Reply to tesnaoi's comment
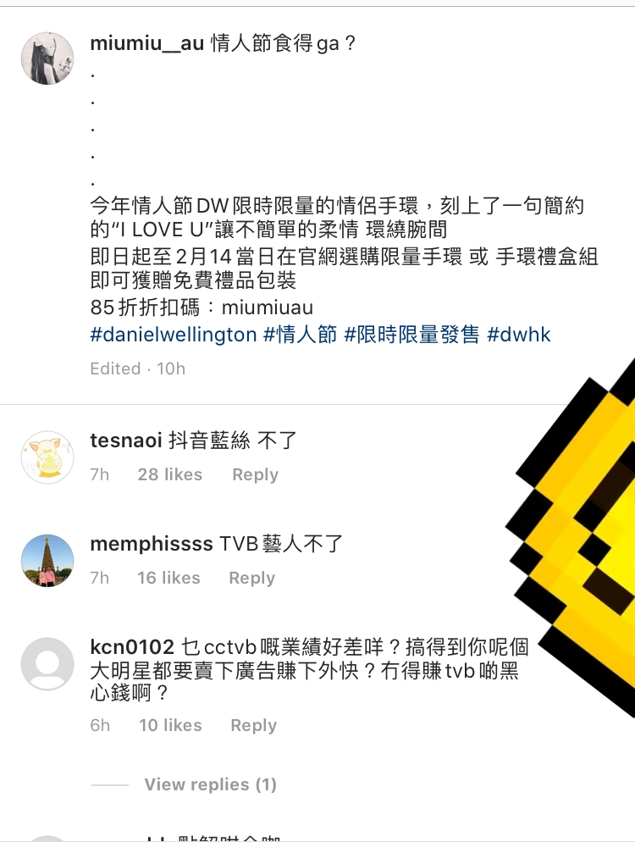 pos(255,474)
